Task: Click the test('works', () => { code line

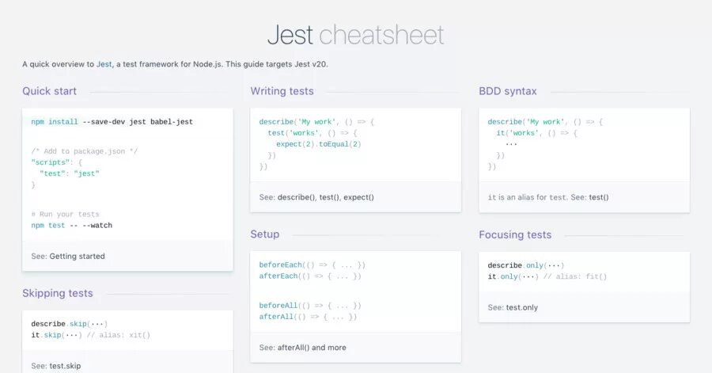Action: pos(312,133)
